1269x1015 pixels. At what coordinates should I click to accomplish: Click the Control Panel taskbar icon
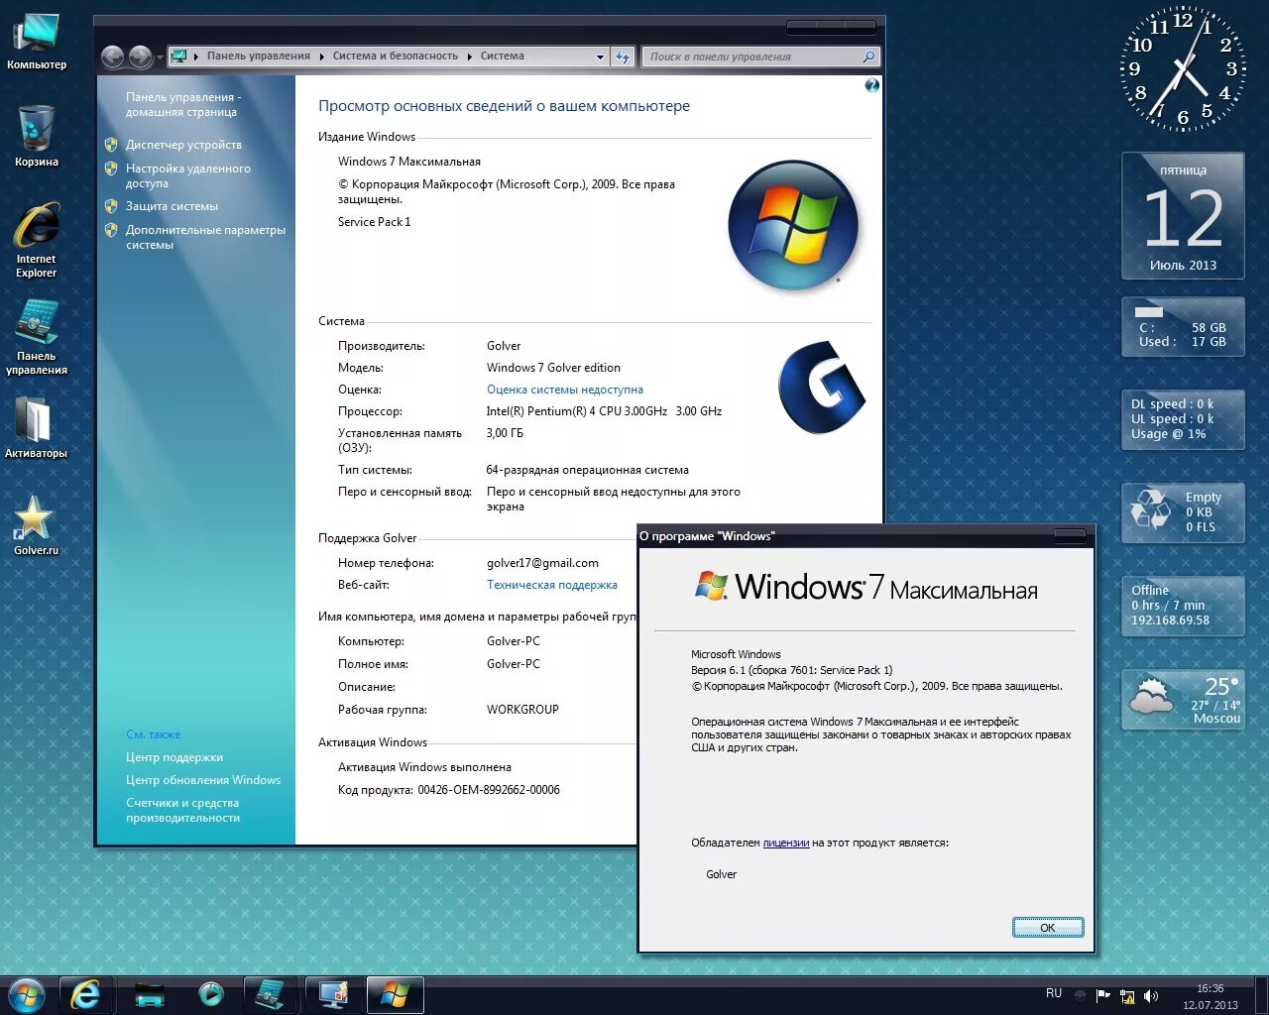pos(270,994)
